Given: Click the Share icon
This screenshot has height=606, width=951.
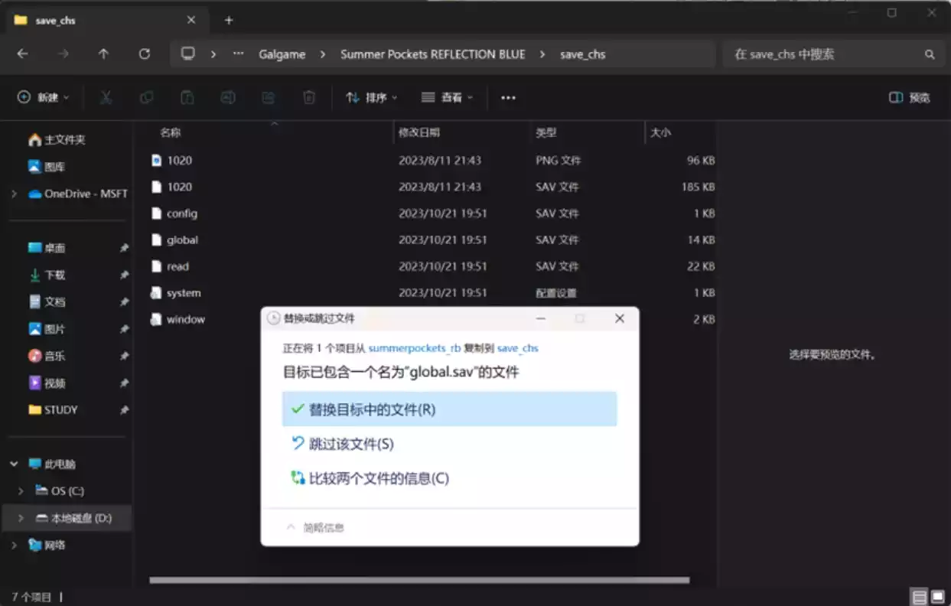Looking at the screenshot, I should (268, 97).
